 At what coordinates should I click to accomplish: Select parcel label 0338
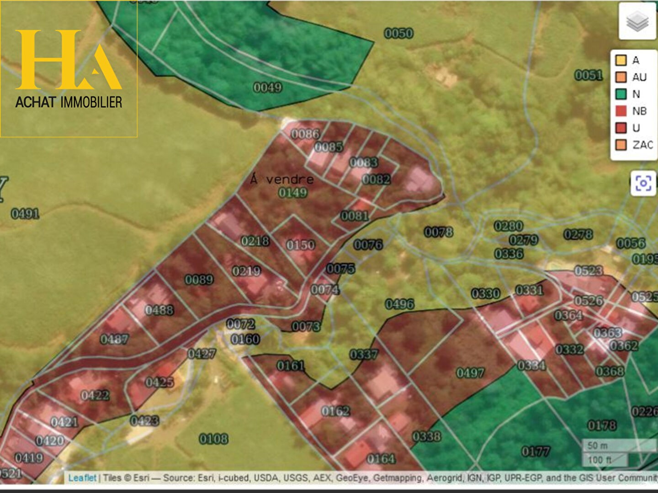click(x=427, y=436)
